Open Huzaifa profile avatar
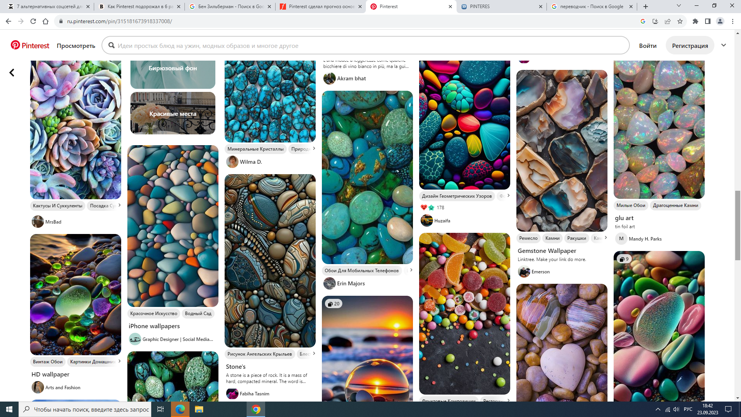Screen dimensions: 741x417 point(427,221)
